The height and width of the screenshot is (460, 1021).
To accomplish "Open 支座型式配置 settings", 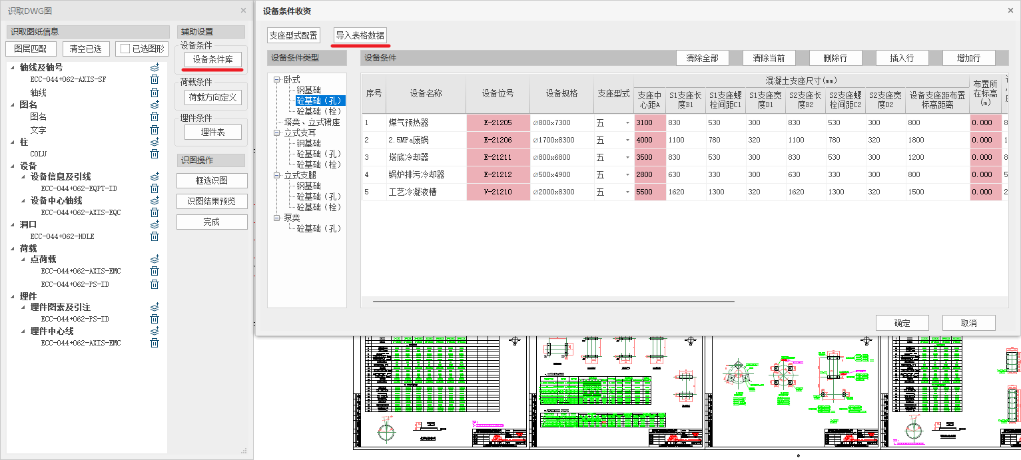I will [x=293, y=36].
